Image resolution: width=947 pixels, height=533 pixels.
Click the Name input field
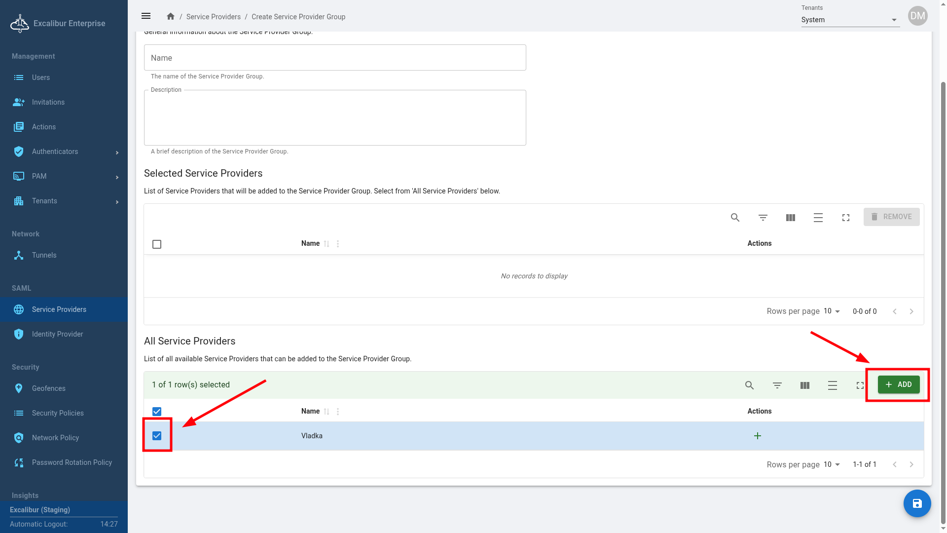pos(334,58)
